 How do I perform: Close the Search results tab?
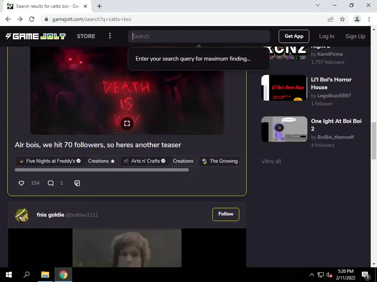85,6
